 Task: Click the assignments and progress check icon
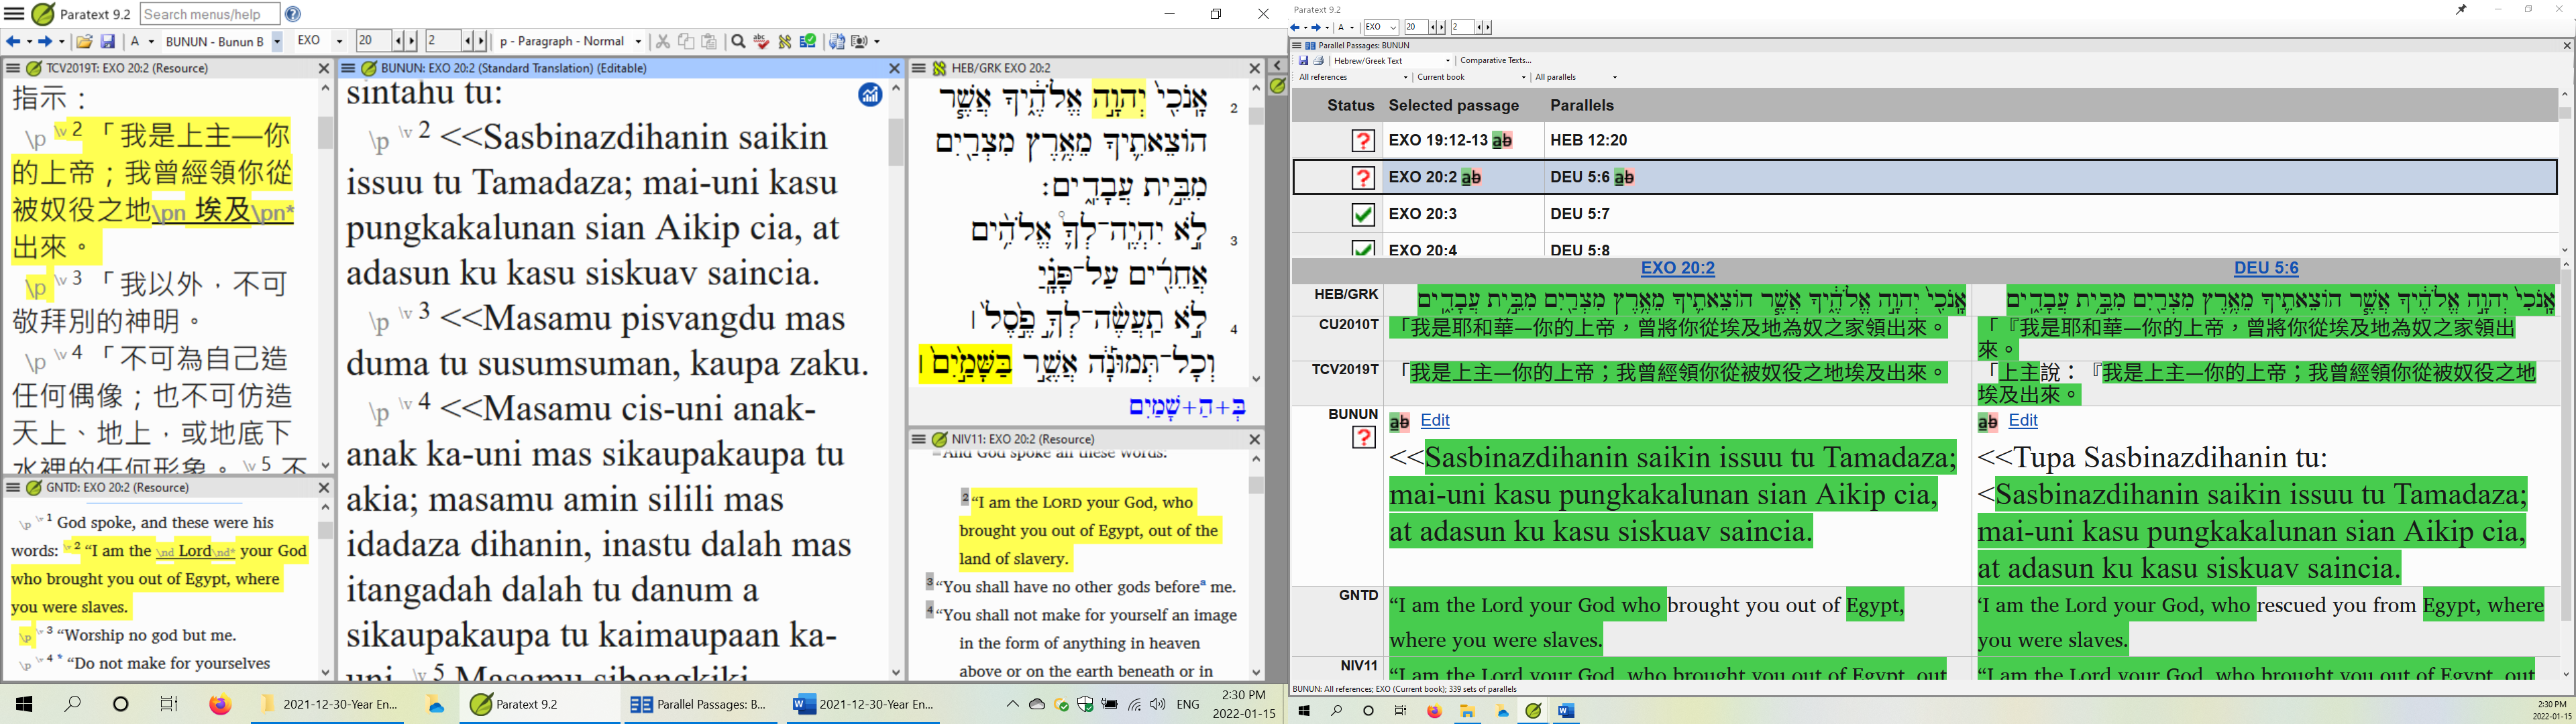(x=808, y=41)
